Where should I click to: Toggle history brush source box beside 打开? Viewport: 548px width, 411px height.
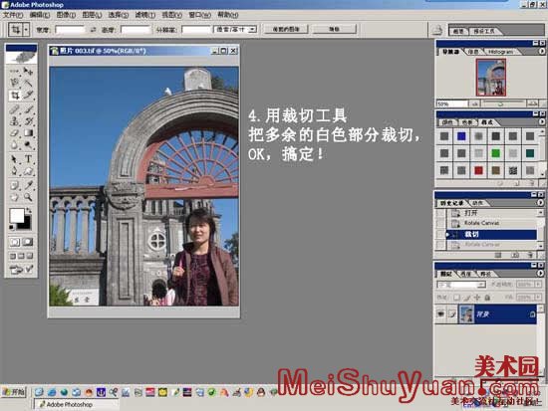[x=440, y=213]
